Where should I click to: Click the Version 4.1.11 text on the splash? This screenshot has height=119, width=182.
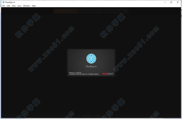75,73
